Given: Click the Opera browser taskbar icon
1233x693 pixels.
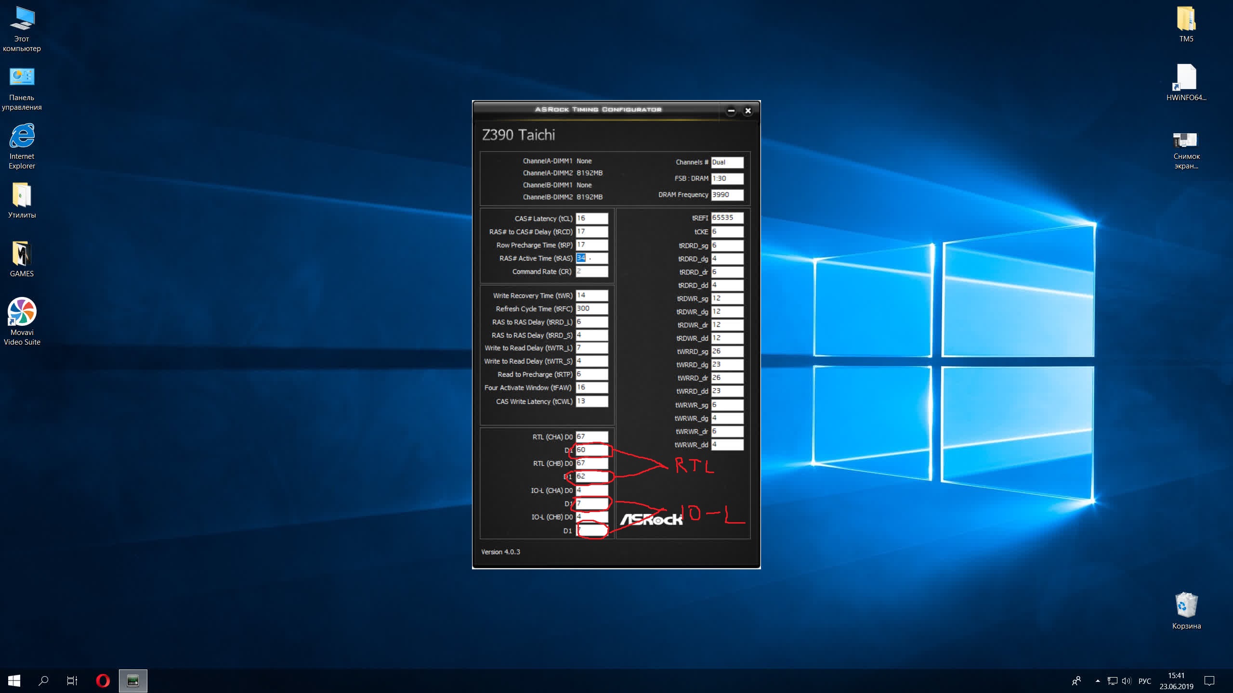Looking at the screenshot, I should pos(103,680).
